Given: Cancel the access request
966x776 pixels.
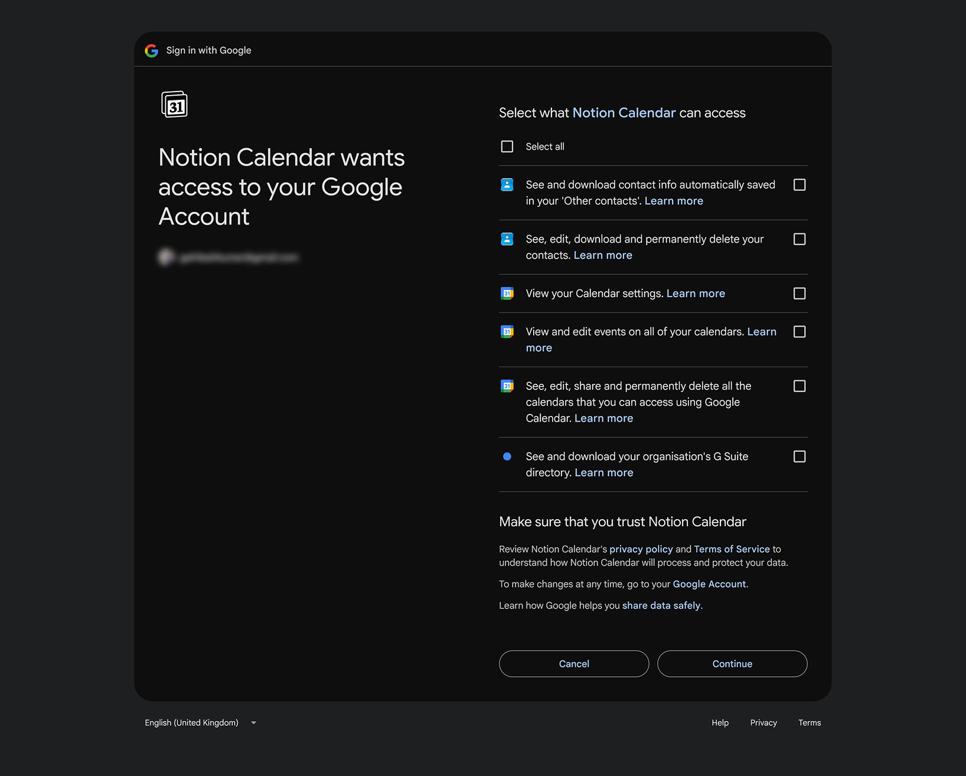Looking at the screenshot, I should pyautogui.click(x=573, y=664).
